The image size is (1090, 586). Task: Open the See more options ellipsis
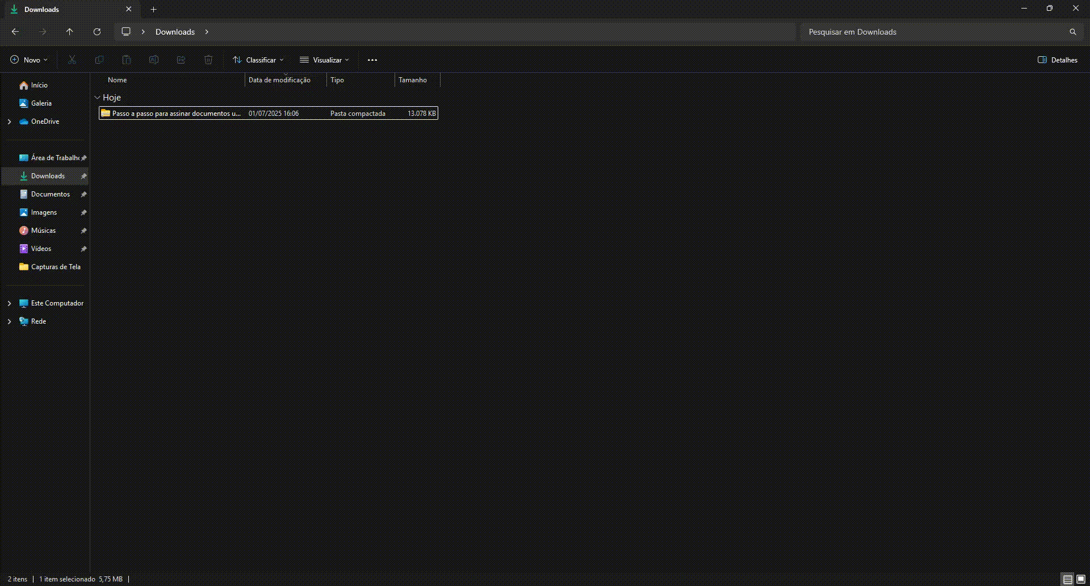372,60
